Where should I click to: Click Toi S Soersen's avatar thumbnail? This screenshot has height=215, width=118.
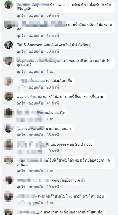coord(9,45)
